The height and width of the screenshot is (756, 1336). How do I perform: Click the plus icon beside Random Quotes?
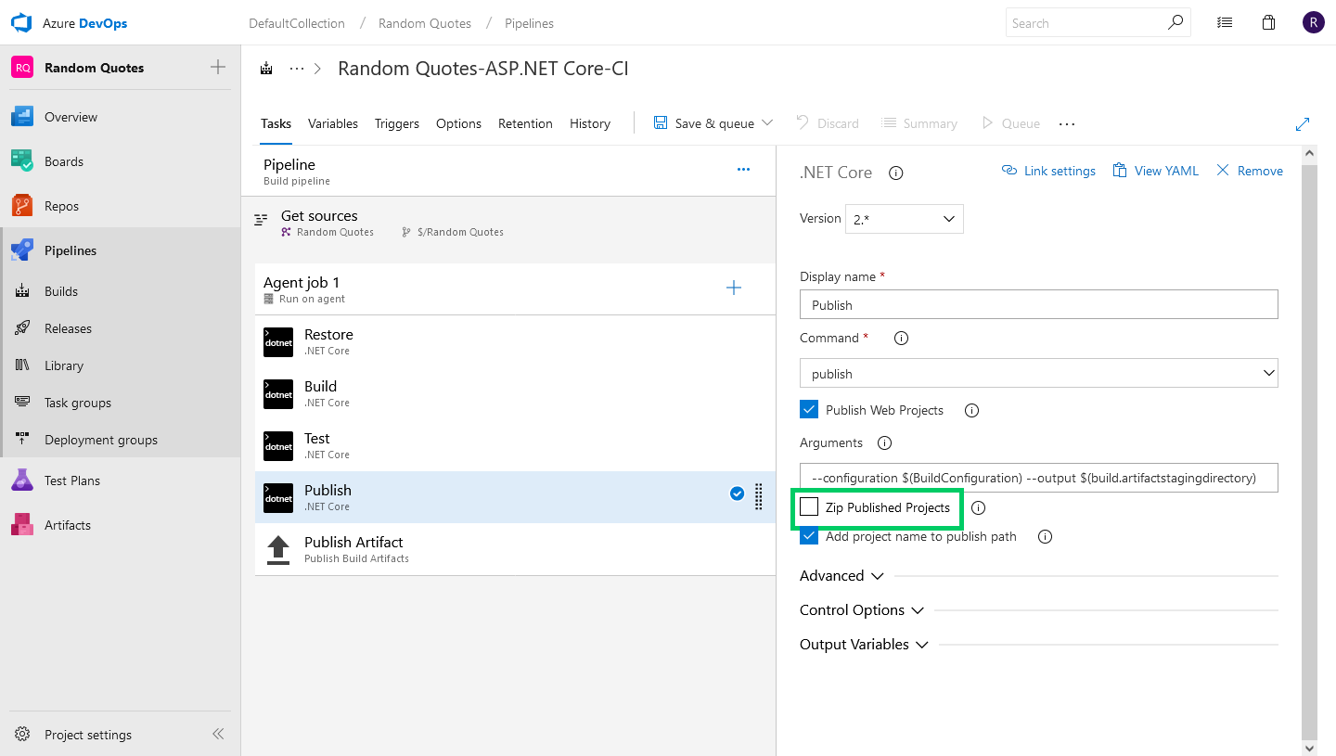(x=218, y=67)
